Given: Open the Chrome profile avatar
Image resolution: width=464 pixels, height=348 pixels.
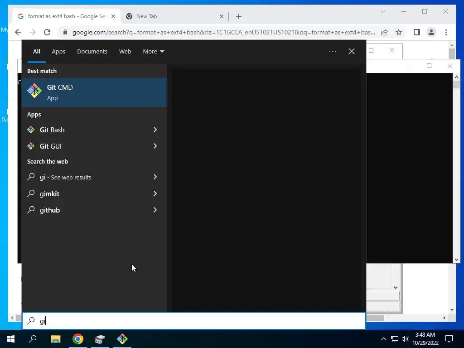Looking at the screenshot, I should [x=431, y=32].
